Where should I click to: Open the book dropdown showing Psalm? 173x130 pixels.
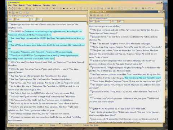23,19
